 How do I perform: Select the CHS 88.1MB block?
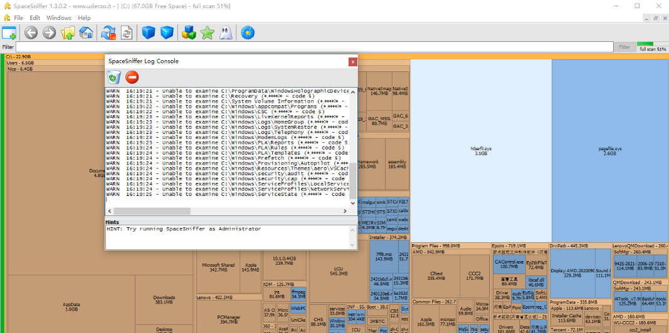pyautogui.click(x=319, y=322)
